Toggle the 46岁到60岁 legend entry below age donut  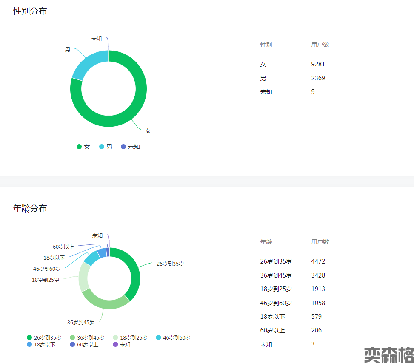[x=173, y=338]
